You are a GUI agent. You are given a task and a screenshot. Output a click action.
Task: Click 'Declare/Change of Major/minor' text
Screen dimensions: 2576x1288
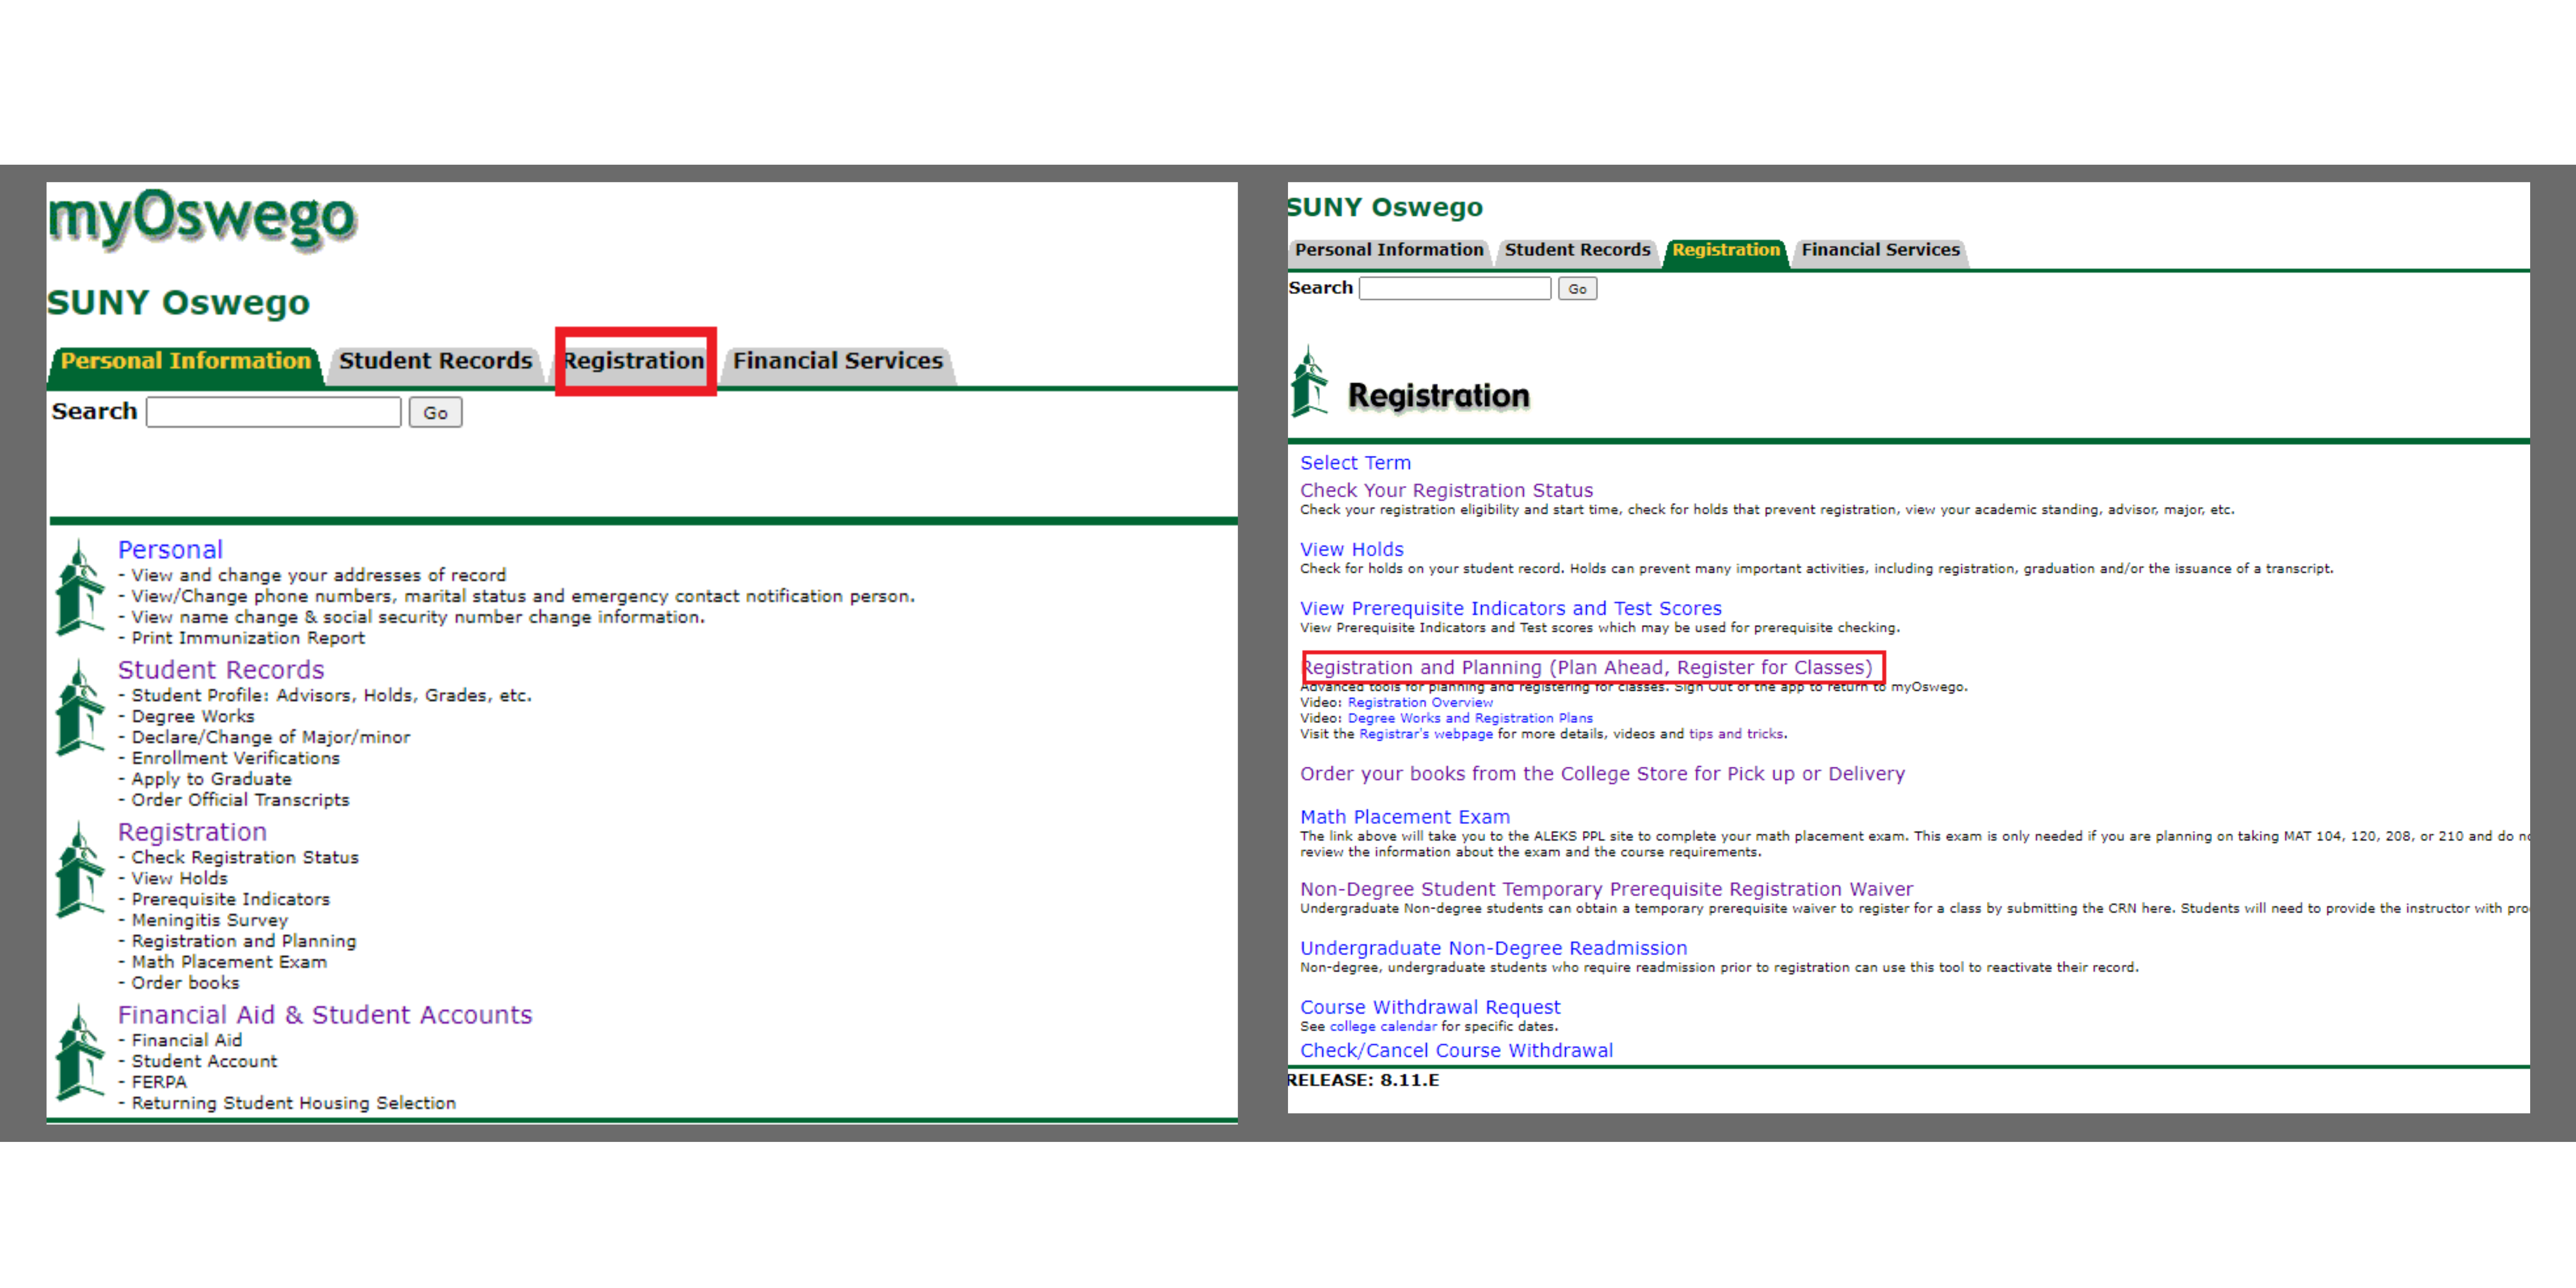coord(271,737)
